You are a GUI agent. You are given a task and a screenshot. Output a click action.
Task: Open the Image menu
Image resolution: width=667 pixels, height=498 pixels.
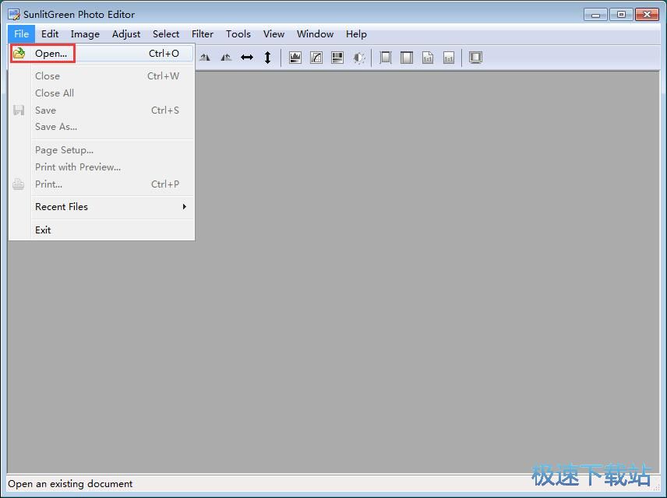[85, 34]
